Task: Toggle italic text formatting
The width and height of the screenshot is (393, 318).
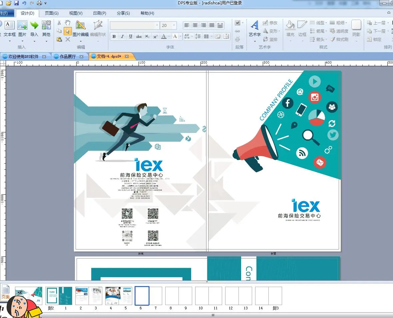Action: 122,36
